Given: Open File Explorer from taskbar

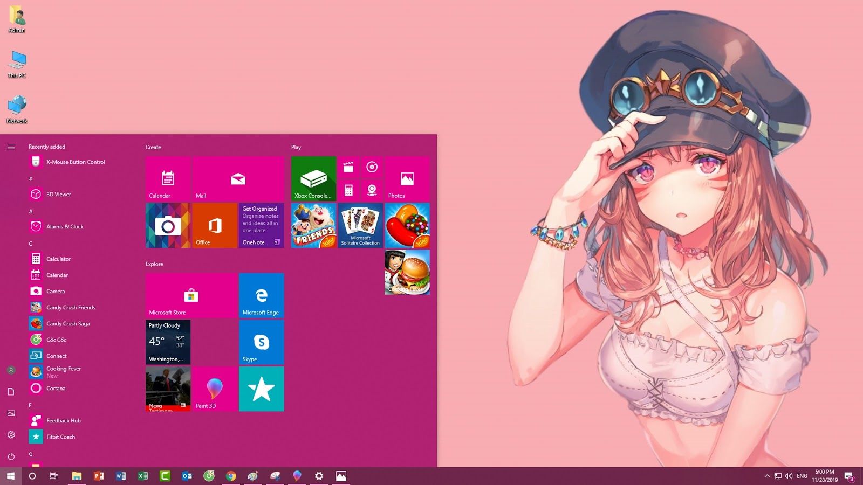Looking at the screenshot, I should coord(77,476).
